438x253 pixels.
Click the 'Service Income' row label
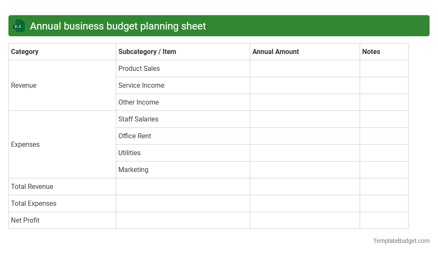click(x=141, y=85)
